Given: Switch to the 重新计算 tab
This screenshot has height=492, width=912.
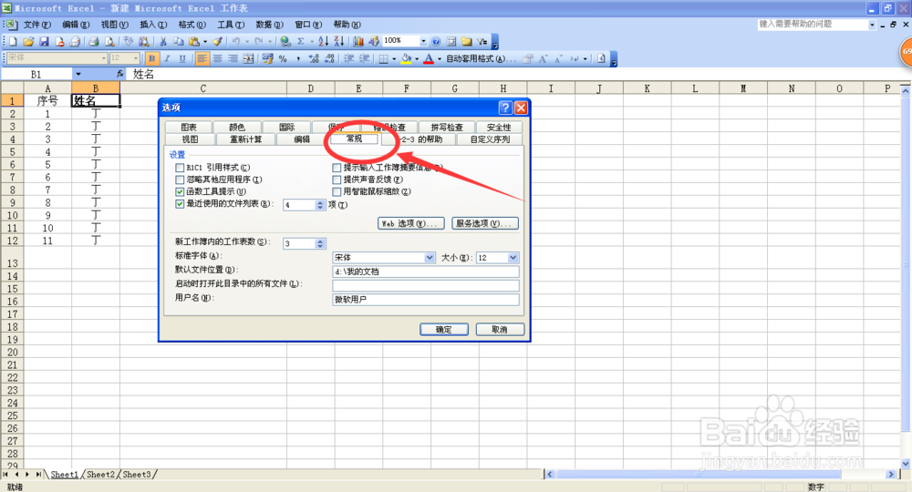Looking at the screenshot, I should (245, 139).
